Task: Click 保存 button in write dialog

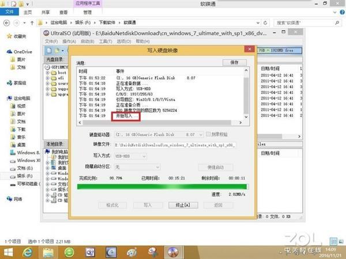Action: pyautogui.click(x=234, y=63)
